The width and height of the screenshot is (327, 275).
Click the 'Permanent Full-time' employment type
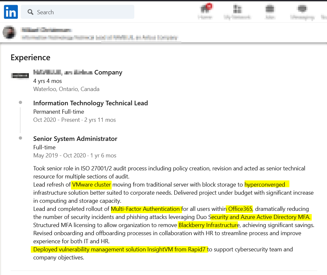pos(59,112)
